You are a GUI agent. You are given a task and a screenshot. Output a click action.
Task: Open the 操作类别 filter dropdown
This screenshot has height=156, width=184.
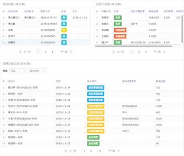pyautogui.click(x=37, y=71)
